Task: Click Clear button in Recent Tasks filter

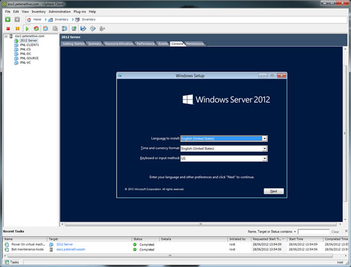Action: point(335,232)
